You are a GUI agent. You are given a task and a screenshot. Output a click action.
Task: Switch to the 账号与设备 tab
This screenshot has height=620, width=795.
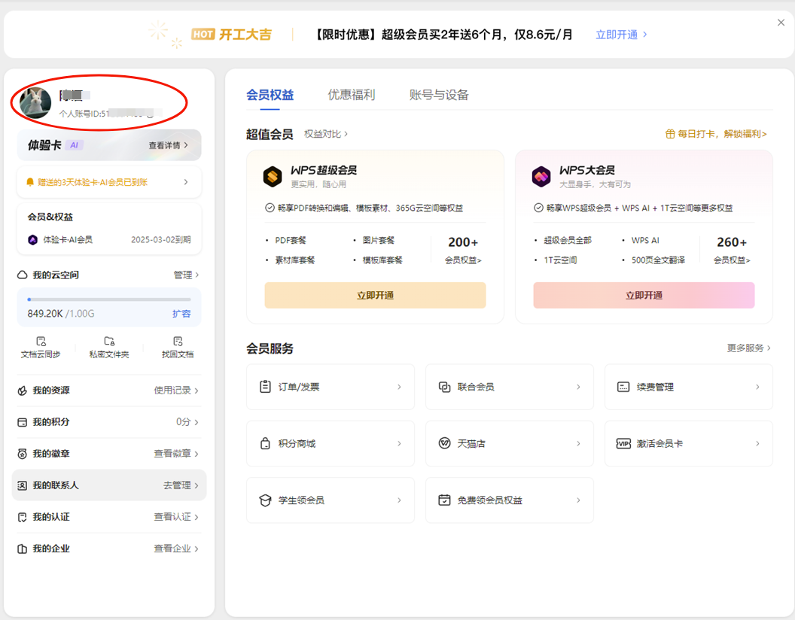[x=439, y=95]
